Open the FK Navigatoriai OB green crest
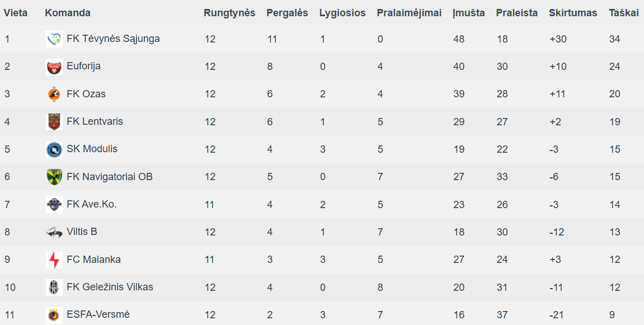The height and width of the screenshot is (325, 644). tap(54, 177)
